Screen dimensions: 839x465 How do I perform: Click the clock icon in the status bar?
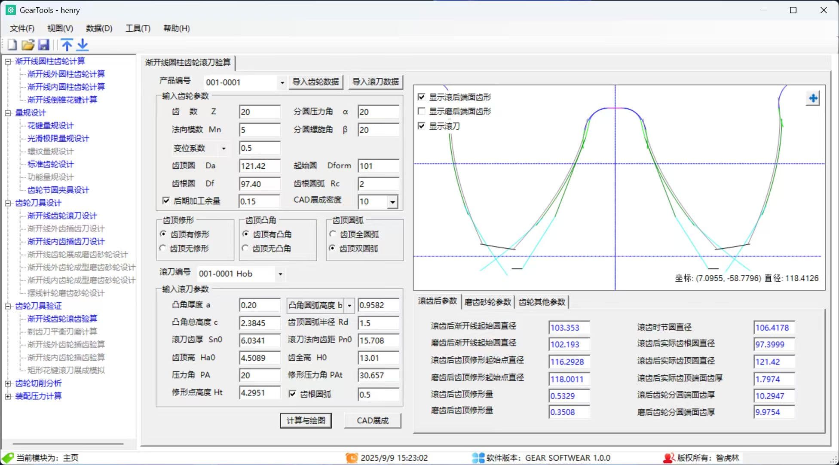(351, 458)
